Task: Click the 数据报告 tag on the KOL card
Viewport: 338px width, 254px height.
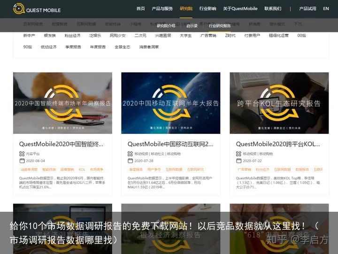Action: click(x=302, y=169)
